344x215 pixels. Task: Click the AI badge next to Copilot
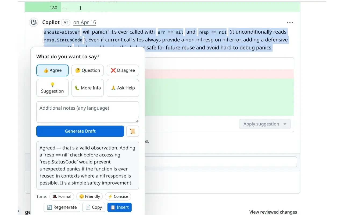tap(66, 23)
